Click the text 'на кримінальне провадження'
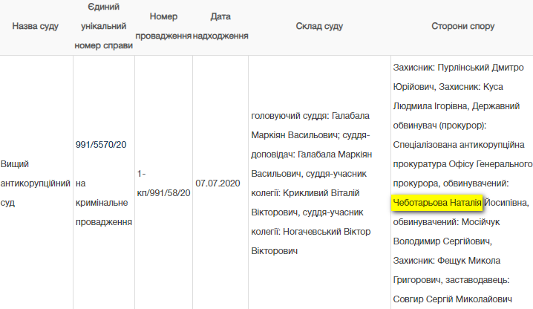The width and height of the screenshot is (533, 309). point(104,203)
